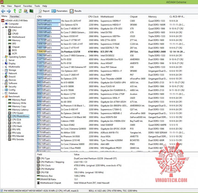
Task: Select the FPU SinJulia benchmark
Action: click(x=16, y=139)
